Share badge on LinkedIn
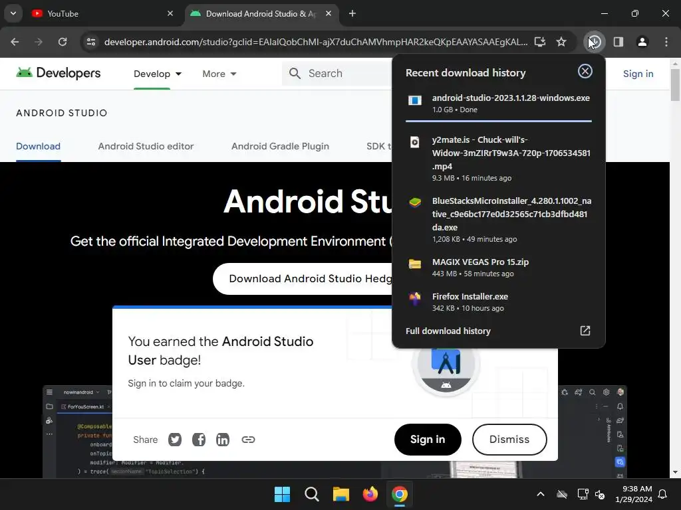The width and height of the screenshot is (681, 510). [222, 440]
